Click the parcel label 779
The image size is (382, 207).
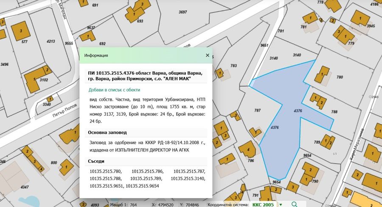coord(351,43)
